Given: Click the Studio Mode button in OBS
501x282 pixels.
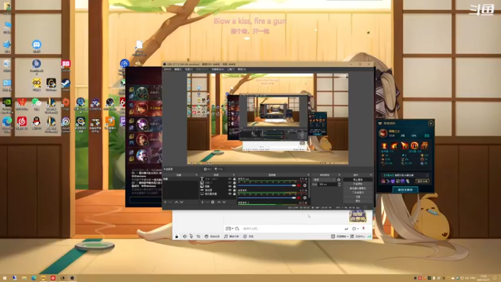Looking at the screenshot, I should (x=358, y=192).
